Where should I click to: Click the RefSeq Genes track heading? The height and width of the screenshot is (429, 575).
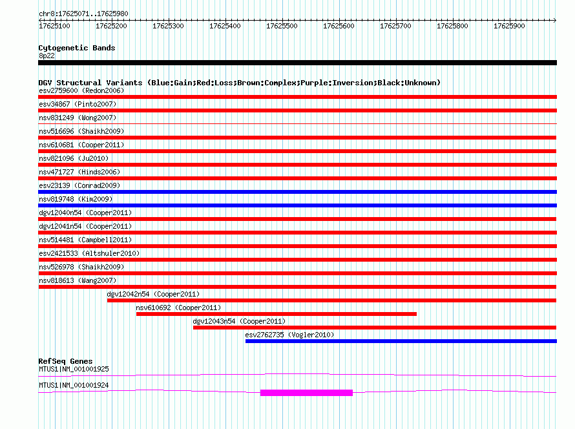click(x=65, y=361)
